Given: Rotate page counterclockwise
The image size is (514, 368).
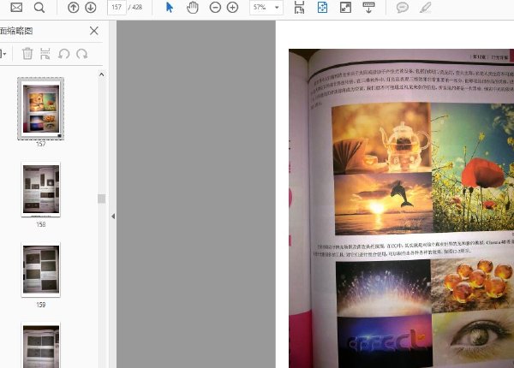Looking at the screenshot, I should 63,54.
